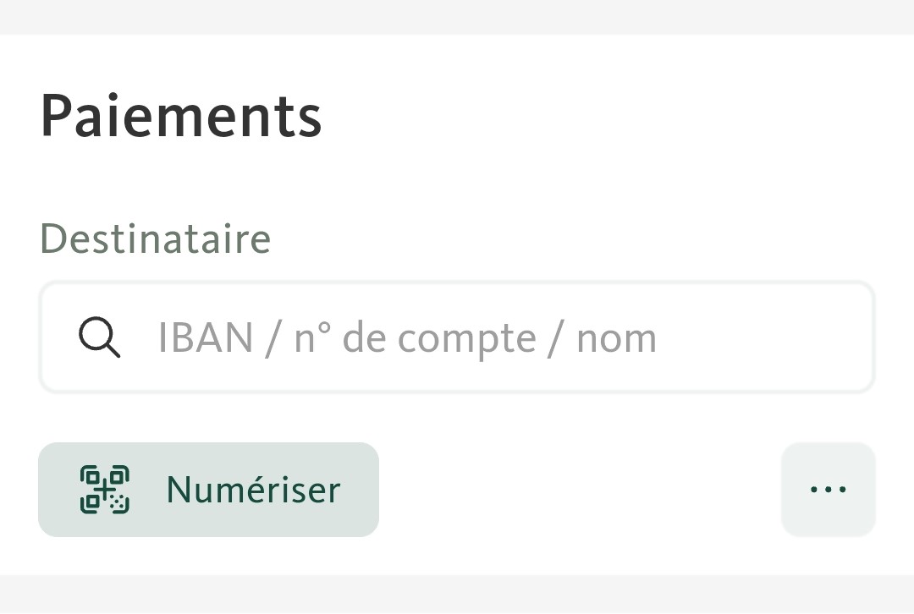Click the middle dot of the ellipsis button
Image resolution: width=914 pixels, height=614 pixels.
829,490
